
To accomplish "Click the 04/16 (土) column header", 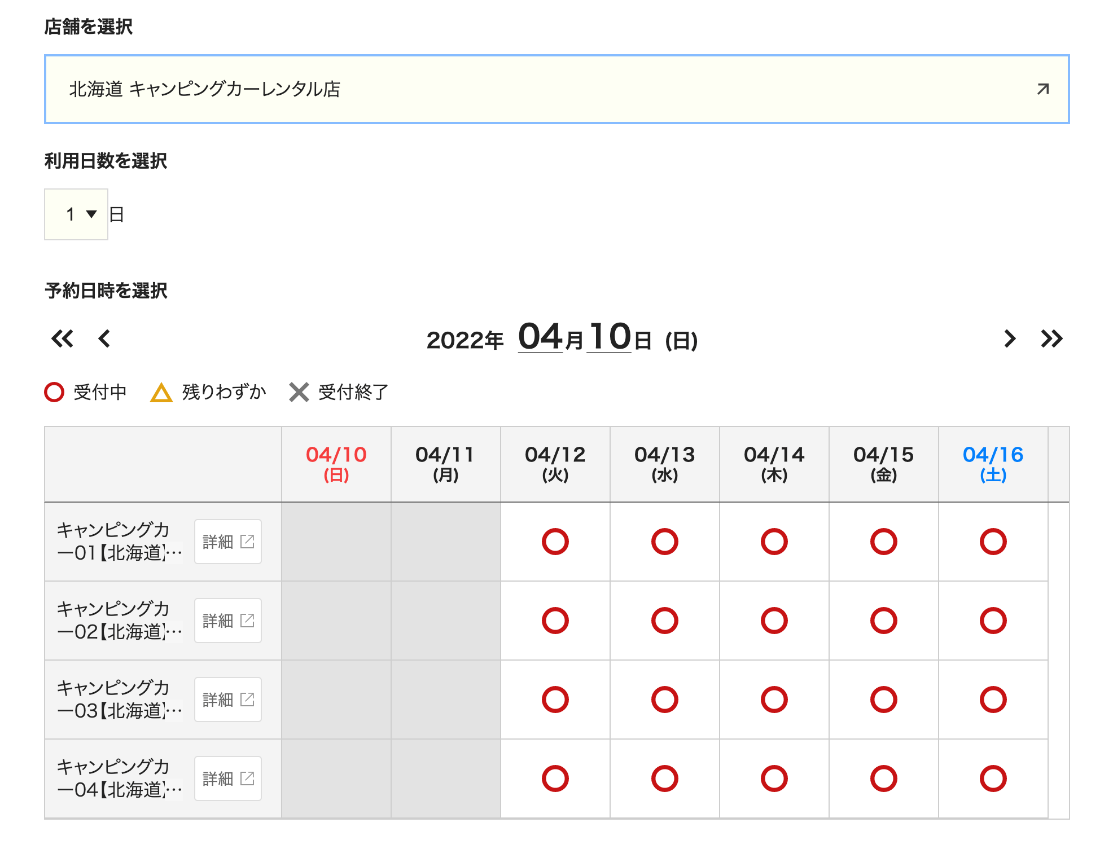I will (x=993, y=464).
